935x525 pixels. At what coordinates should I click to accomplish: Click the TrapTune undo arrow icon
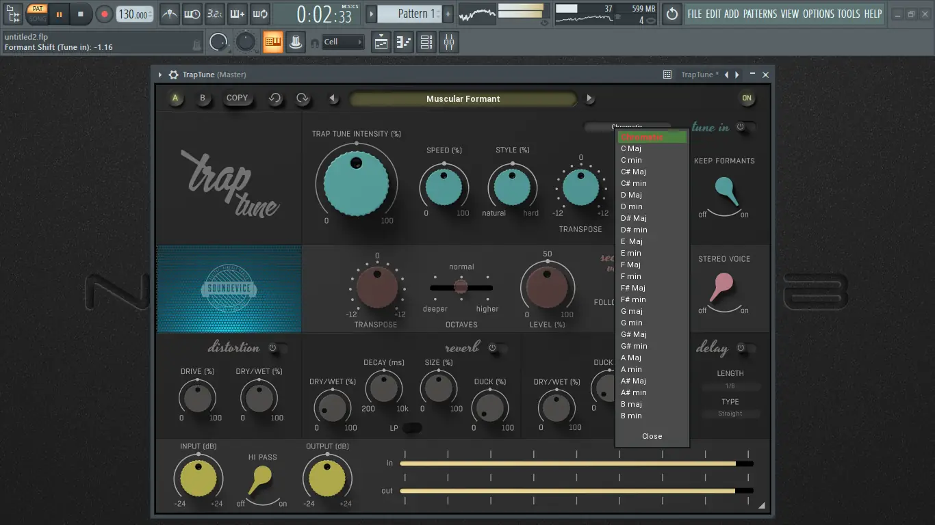275,98
